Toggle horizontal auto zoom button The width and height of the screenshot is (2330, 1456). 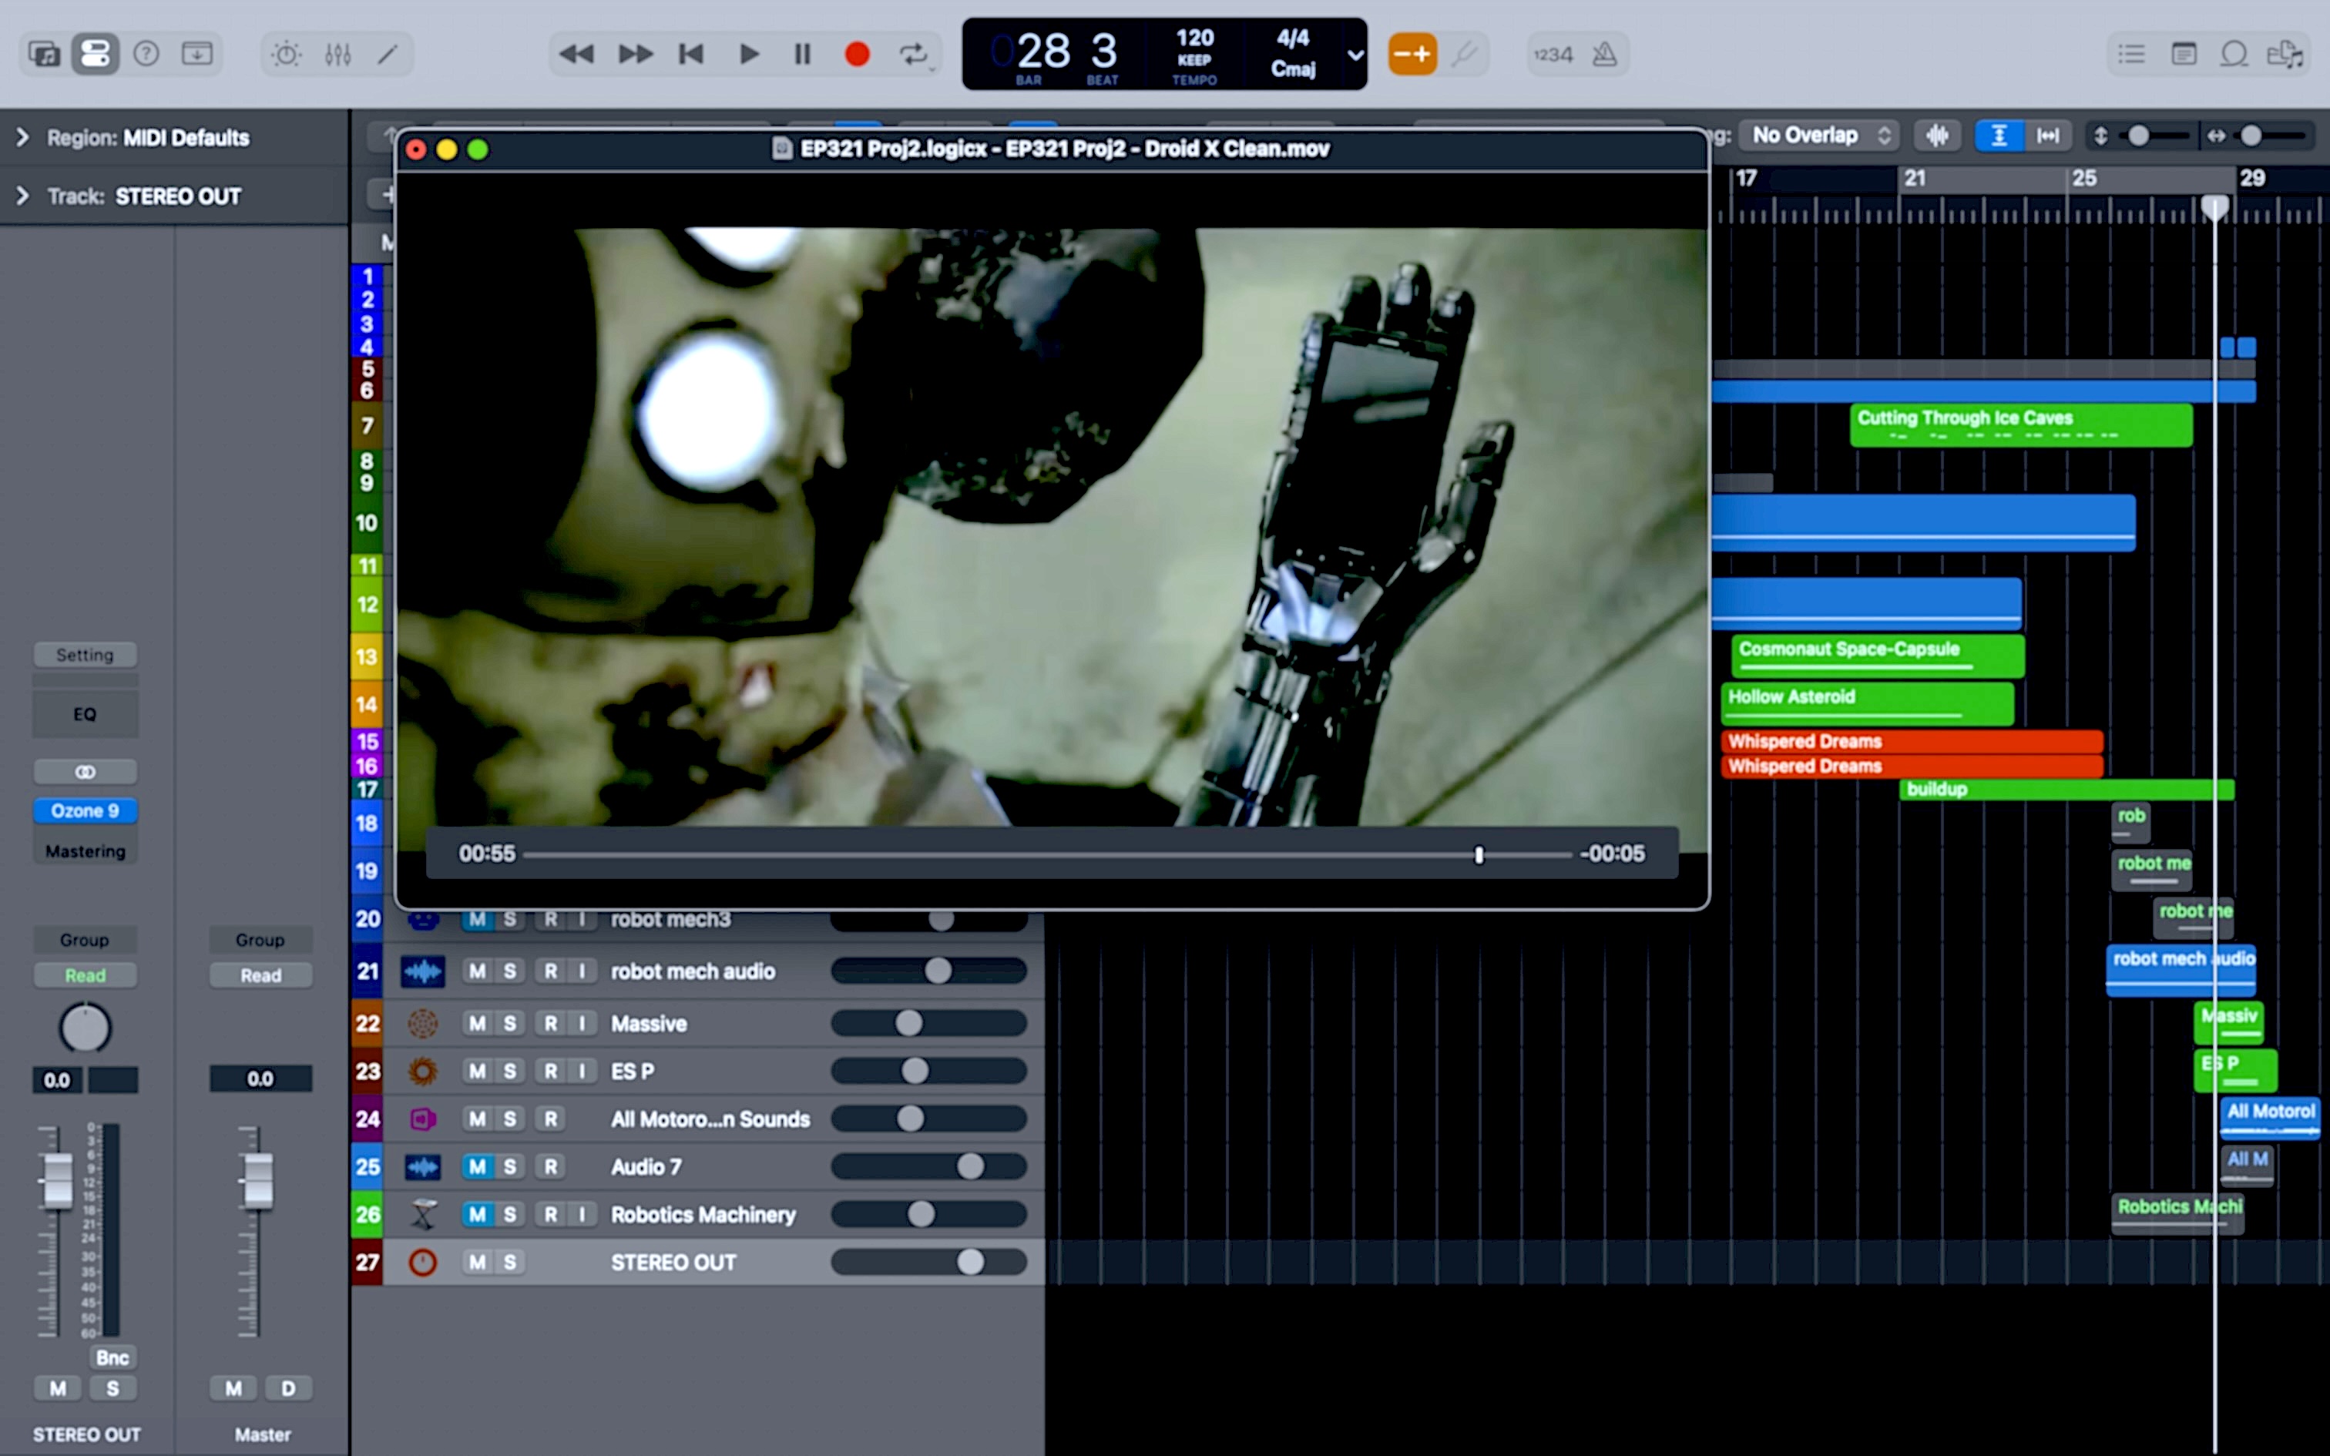point(2048,136)
